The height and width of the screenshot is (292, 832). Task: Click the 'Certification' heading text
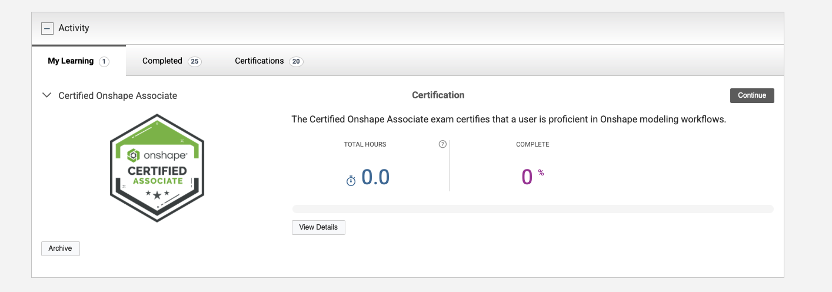tap(438, 95)
